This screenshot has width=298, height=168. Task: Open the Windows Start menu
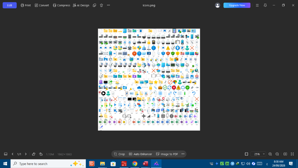coord(5,164)
